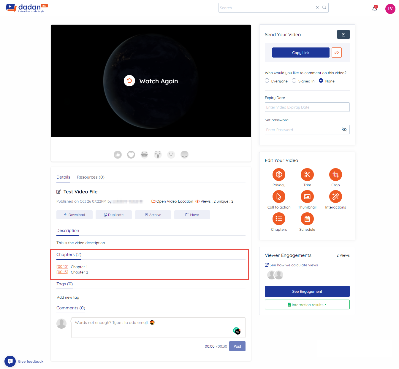Screen dimensions: 399x369
Task: Open the LV user avatar menu
Action: 390,9
